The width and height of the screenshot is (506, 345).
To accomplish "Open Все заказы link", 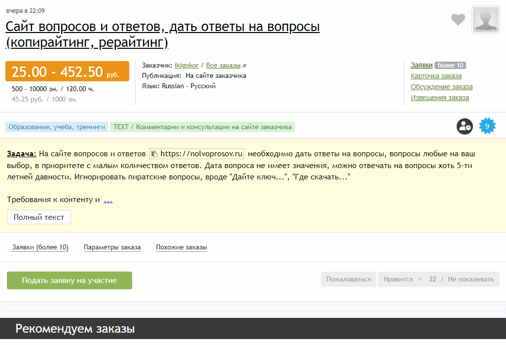I will coord(223,66).
